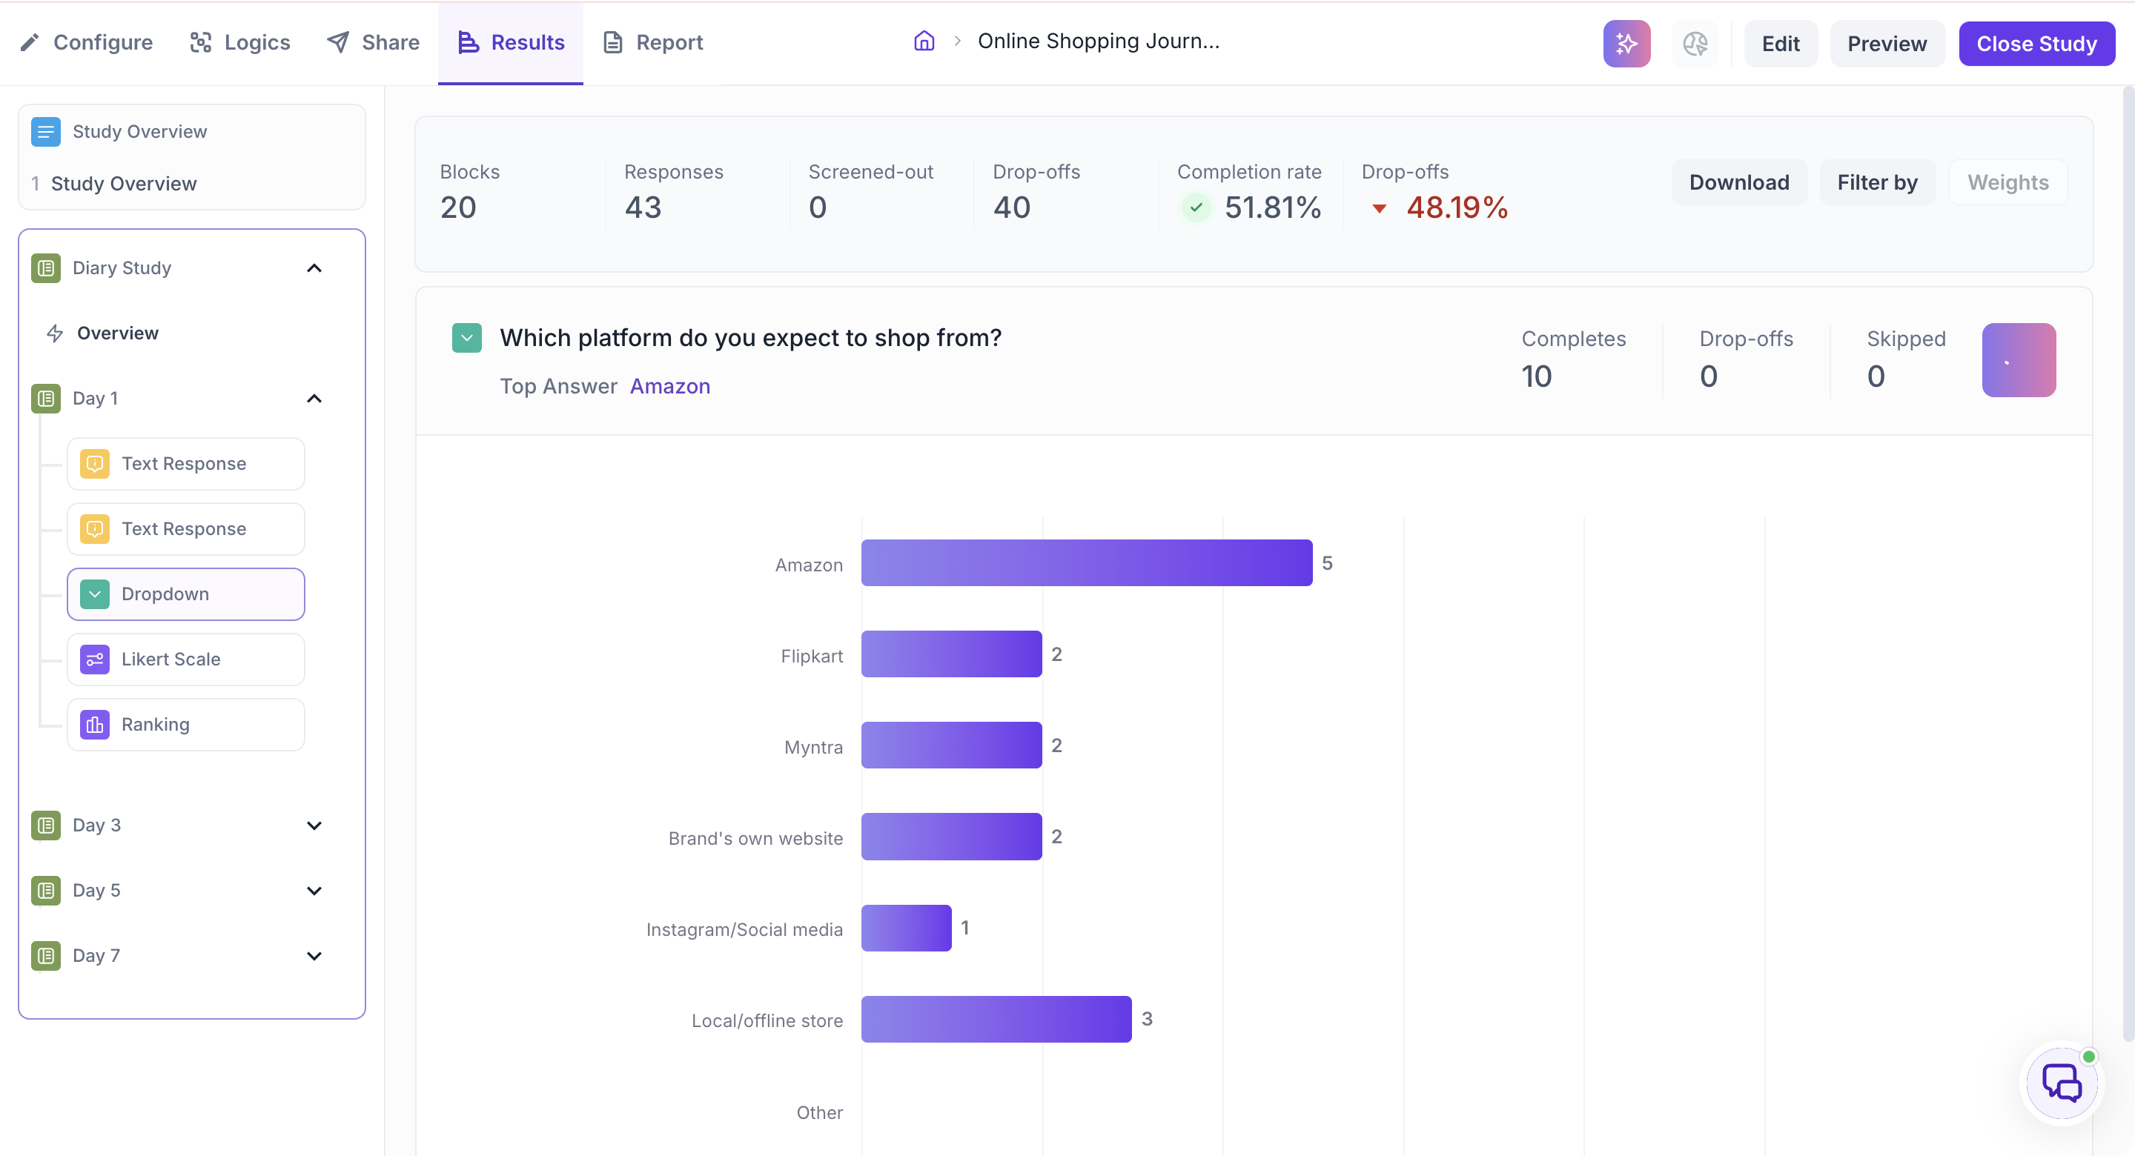
Task: Expand the Day 7 group
Action: (314, 955)
